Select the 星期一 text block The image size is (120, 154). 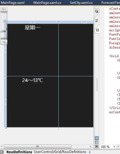pos(33,28)
